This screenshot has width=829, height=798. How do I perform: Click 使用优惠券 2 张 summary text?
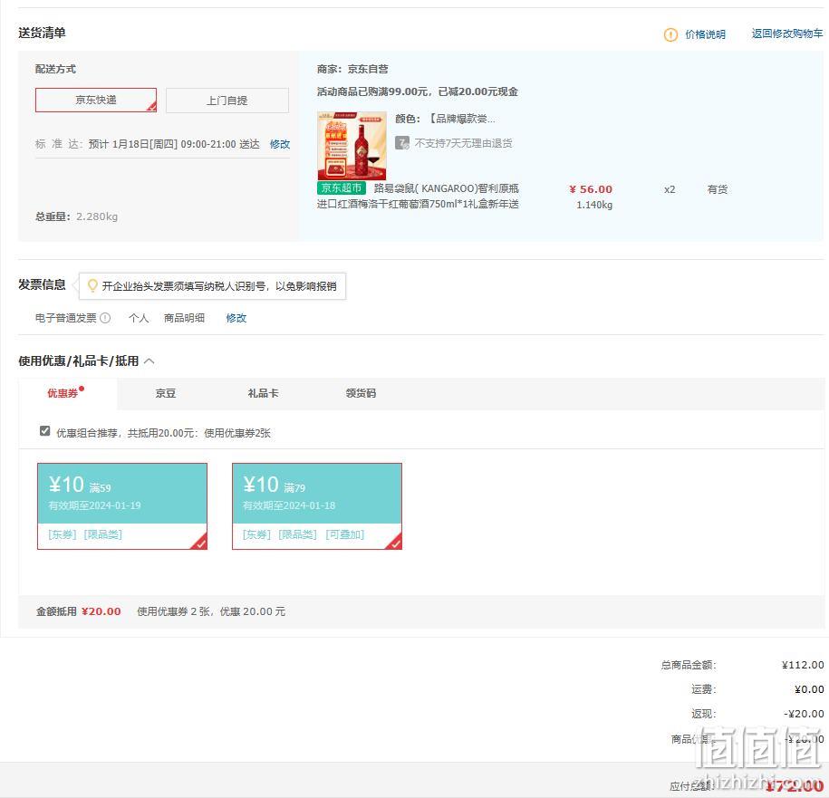(211, 611)
